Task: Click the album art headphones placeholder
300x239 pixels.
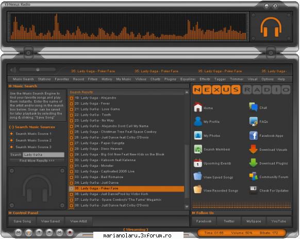Action: [x=37, y=188]
